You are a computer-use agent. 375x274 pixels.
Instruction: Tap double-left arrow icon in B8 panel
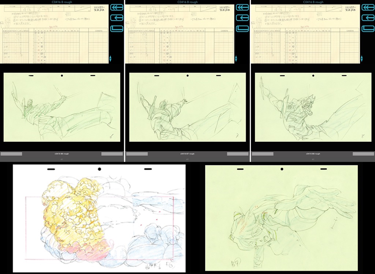pyautogui.click(x=368, y=7)
